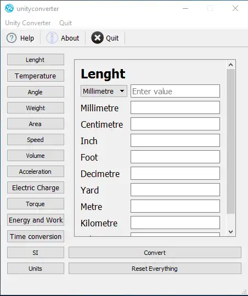This screenshot has height=296, width=248.
Task: Choose the Volume category
Action: [36, 156]
